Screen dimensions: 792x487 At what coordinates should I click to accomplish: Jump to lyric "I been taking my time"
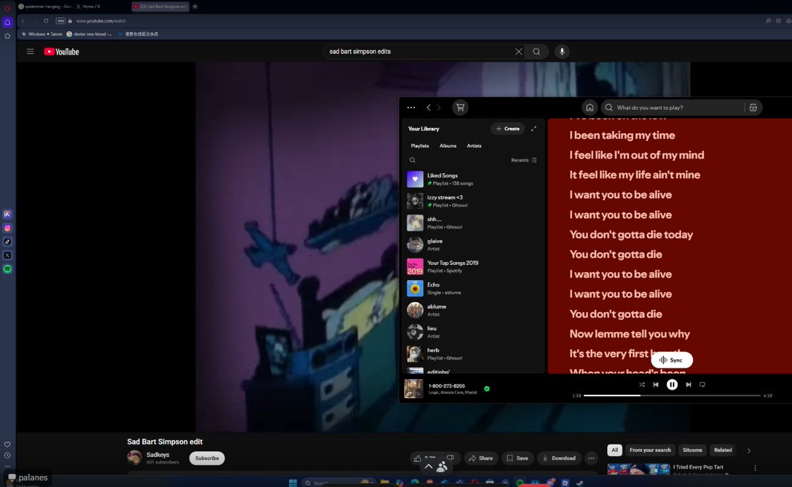tap(622, 135)
